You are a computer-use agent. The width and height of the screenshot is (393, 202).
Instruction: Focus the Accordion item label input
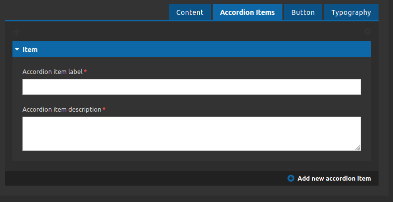tap(191, 87)
